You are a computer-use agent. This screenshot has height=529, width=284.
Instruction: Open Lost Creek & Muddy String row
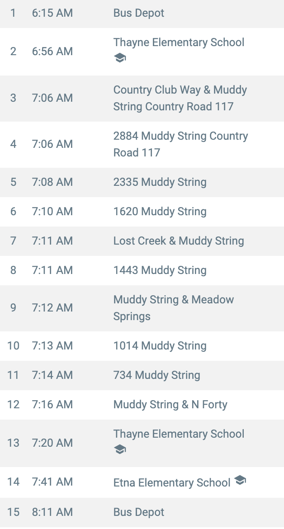142,241
